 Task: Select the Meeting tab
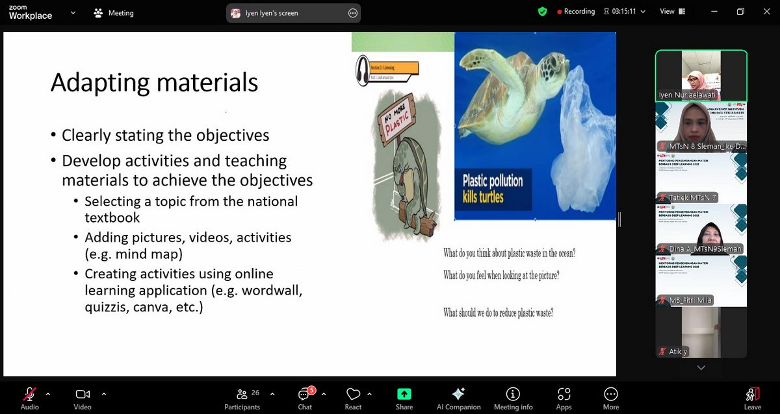pyautogui.click(x=114, y=13)
